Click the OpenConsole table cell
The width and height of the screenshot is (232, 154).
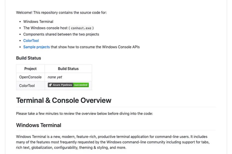pos(30,77)
